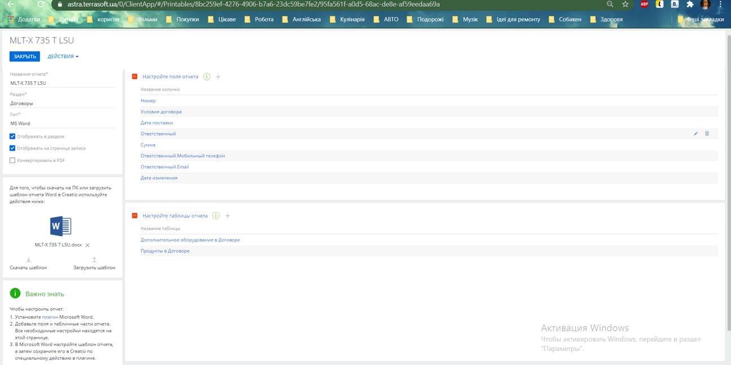Screen dimensions: 731x365
Task: Click the pencil edit icon on Ответственный row
Action: pyautogui.click(x=696, y=134)
